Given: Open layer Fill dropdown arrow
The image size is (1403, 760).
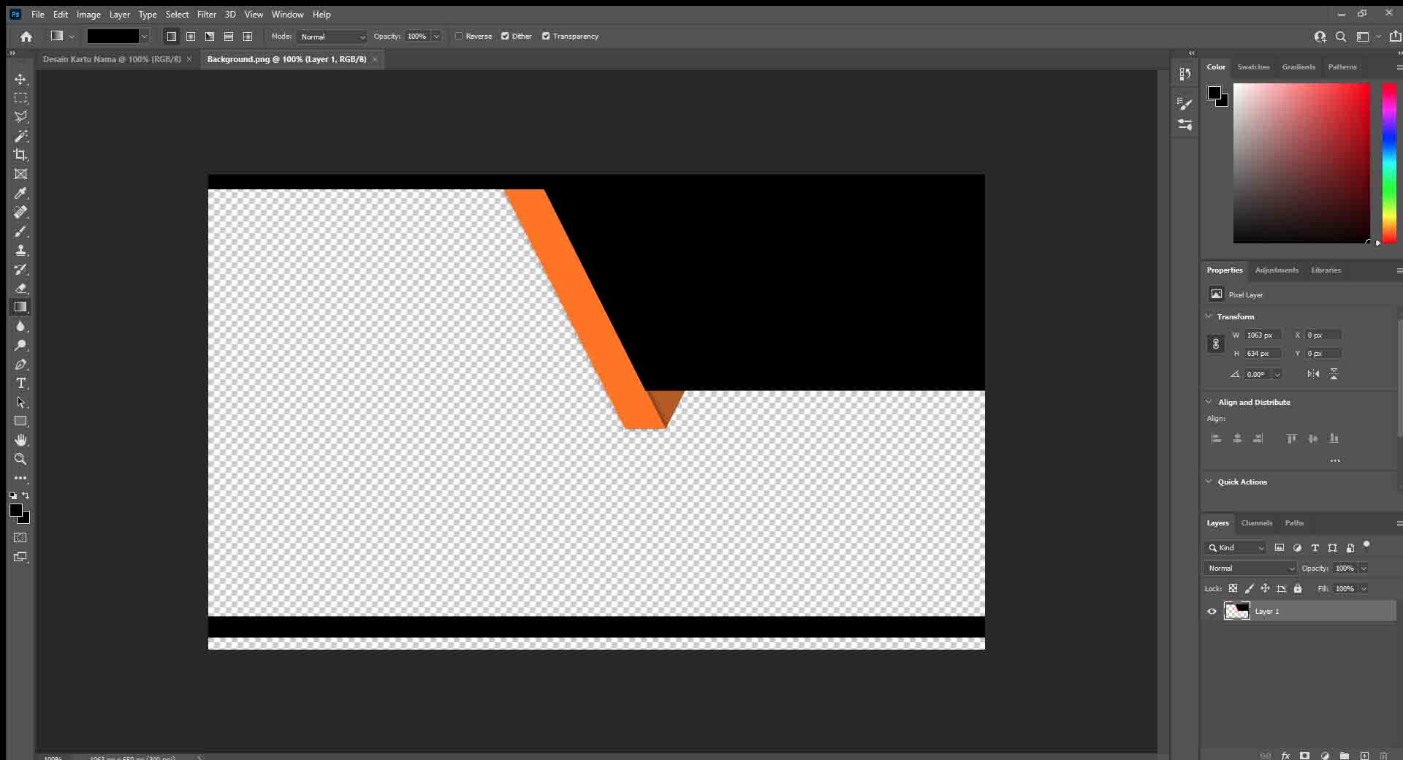Looking at the screenshot, I should 1364,589.
